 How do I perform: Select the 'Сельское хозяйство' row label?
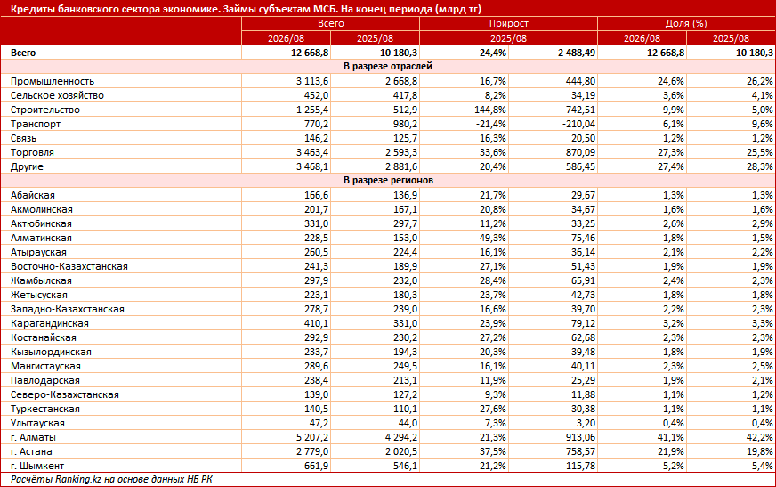tap(58, 95)
